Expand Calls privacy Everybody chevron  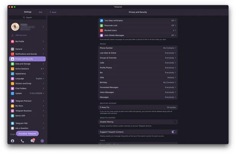(176, 63)
